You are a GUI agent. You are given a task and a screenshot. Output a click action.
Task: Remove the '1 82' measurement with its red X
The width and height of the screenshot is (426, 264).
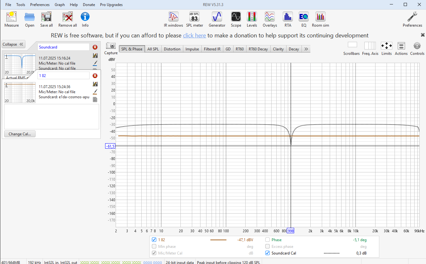95,76
